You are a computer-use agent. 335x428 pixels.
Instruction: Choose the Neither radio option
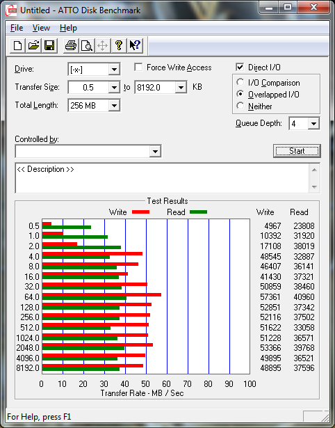(x=240, y=106)
